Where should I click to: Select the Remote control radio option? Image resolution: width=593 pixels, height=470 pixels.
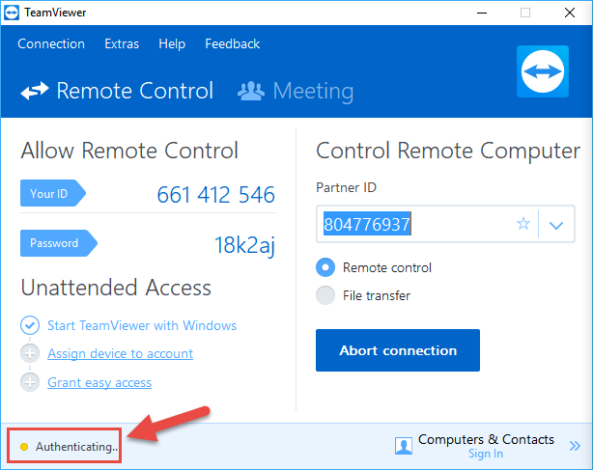click(325, 267)
